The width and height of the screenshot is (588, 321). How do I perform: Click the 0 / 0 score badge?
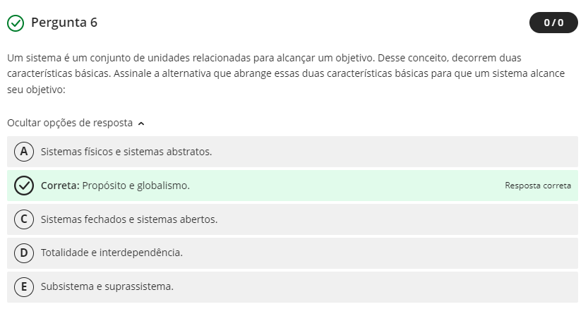pyautogui.click(x=553, y=23)
